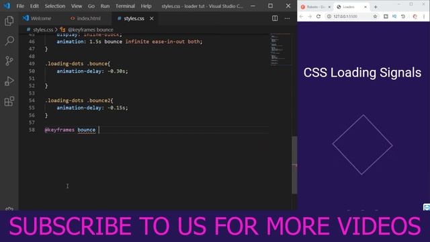Screen dimensions: 430x242
Task: Open the Chrome three-dot menu
Action: (x=424, y=16)
